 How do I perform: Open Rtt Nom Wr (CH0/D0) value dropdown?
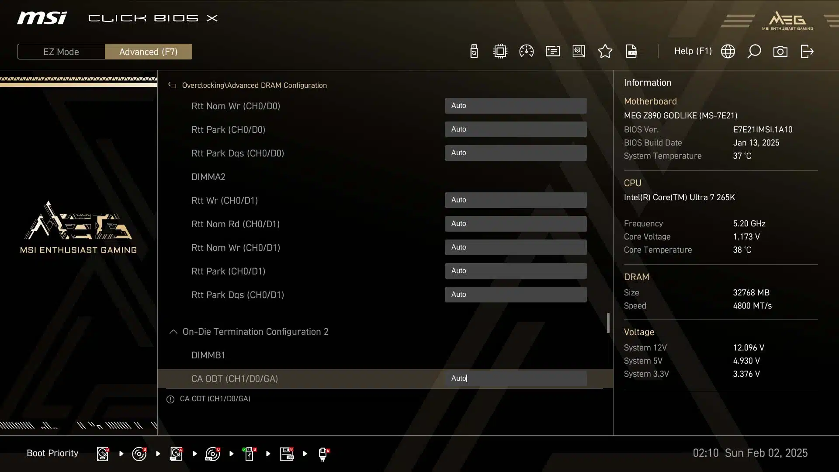516,106
